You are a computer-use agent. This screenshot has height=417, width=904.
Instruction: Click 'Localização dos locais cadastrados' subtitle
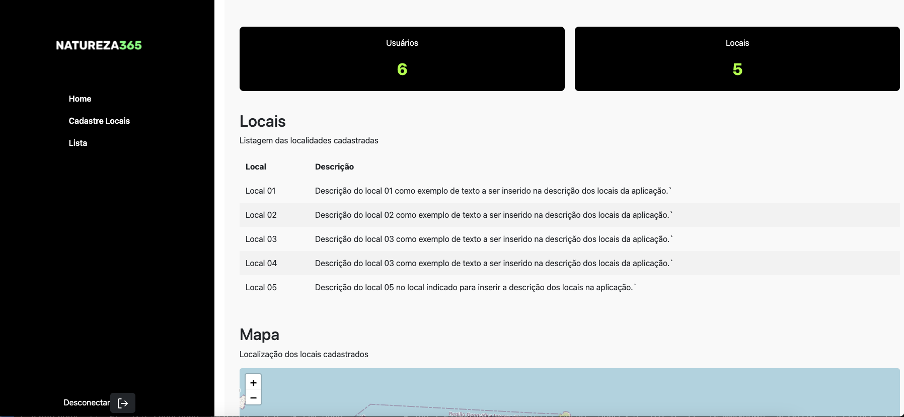pyautogui.click(x=304, y=354)
